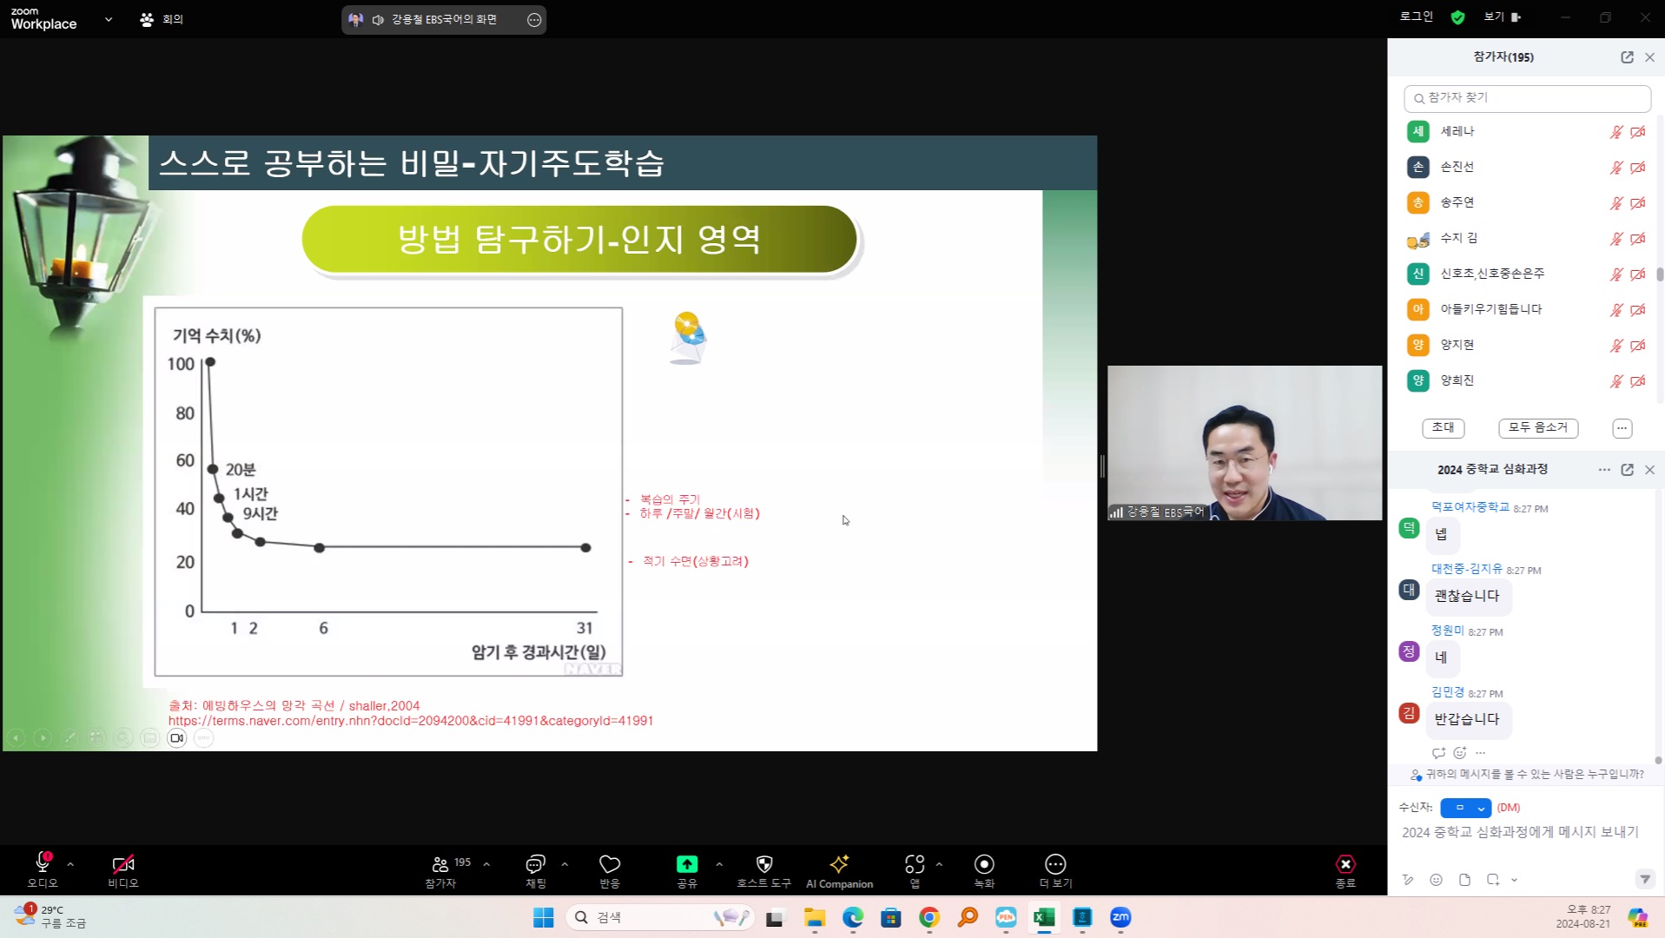The height and width of the screenshot is (938, 1665).
Task: Open the naver.com source link on slide
Action: (411, 721)
